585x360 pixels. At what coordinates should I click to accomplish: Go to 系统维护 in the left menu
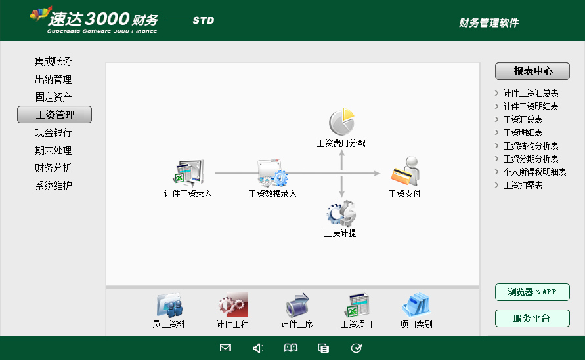[53, 186]
